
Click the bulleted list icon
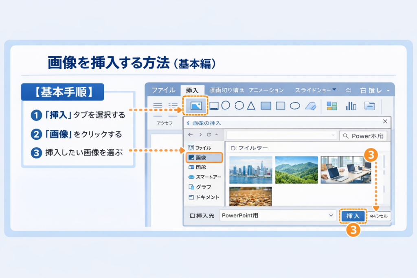(173, 106)
